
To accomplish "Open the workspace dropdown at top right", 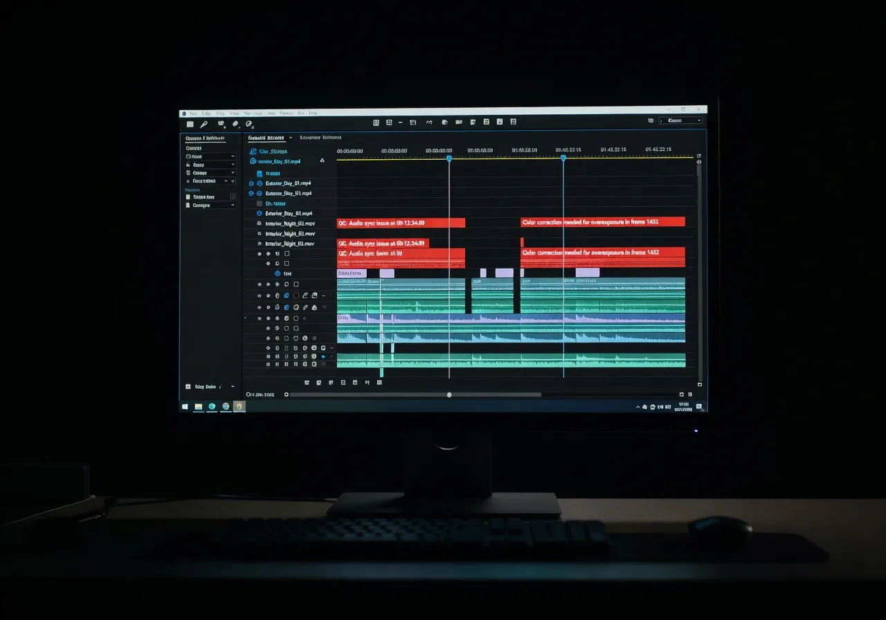I will [x=680, y=120].
